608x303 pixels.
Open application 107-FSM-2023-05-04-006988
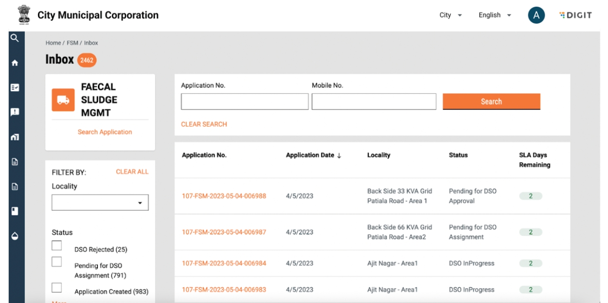click(x=224, y=196)
